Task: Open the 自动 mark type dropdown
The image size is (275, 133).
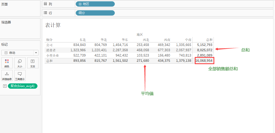Action: 20,53
